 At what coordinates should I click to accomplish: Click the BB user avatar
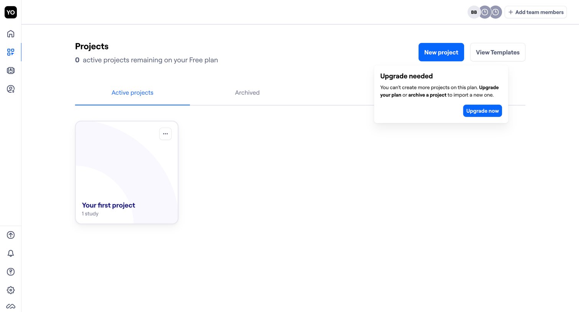coord(474,12)
